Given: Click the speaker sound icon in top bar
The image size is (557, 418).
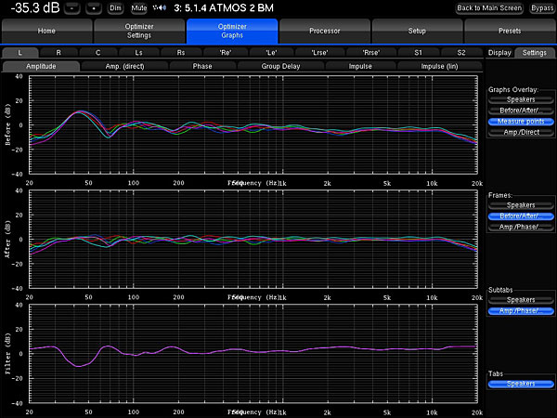Looking at the screenshot, I should [x=160, y=8].
